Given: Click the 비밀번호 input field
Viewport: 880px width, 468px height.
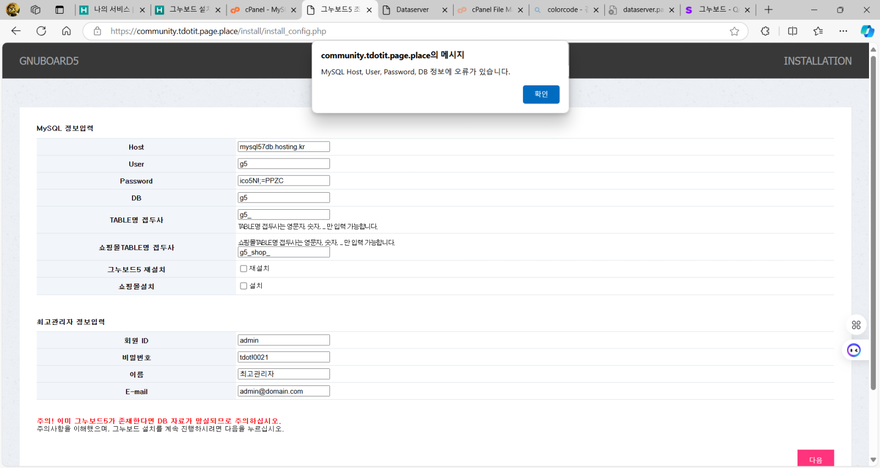Looking at the screenshot, I should point(284,357).
